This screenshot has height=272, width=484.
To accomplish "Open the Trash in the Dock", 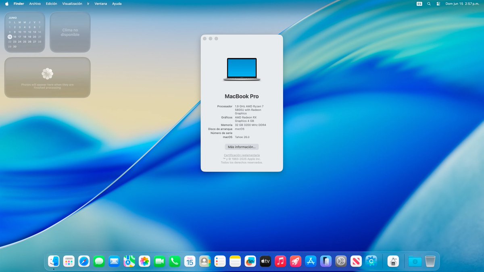I will tap(430, 261).
